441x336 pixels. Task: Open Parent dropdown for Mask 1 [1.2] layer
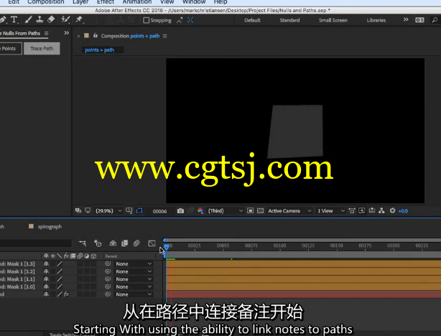(134, 271)
